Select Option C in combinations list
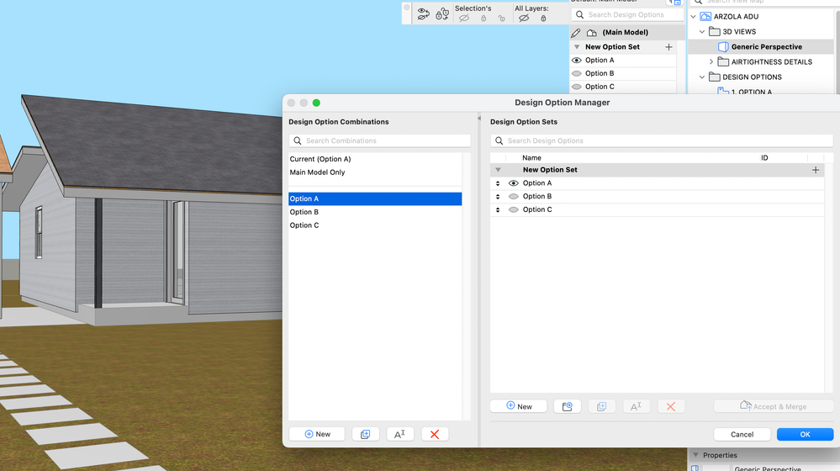 (375, 225)
